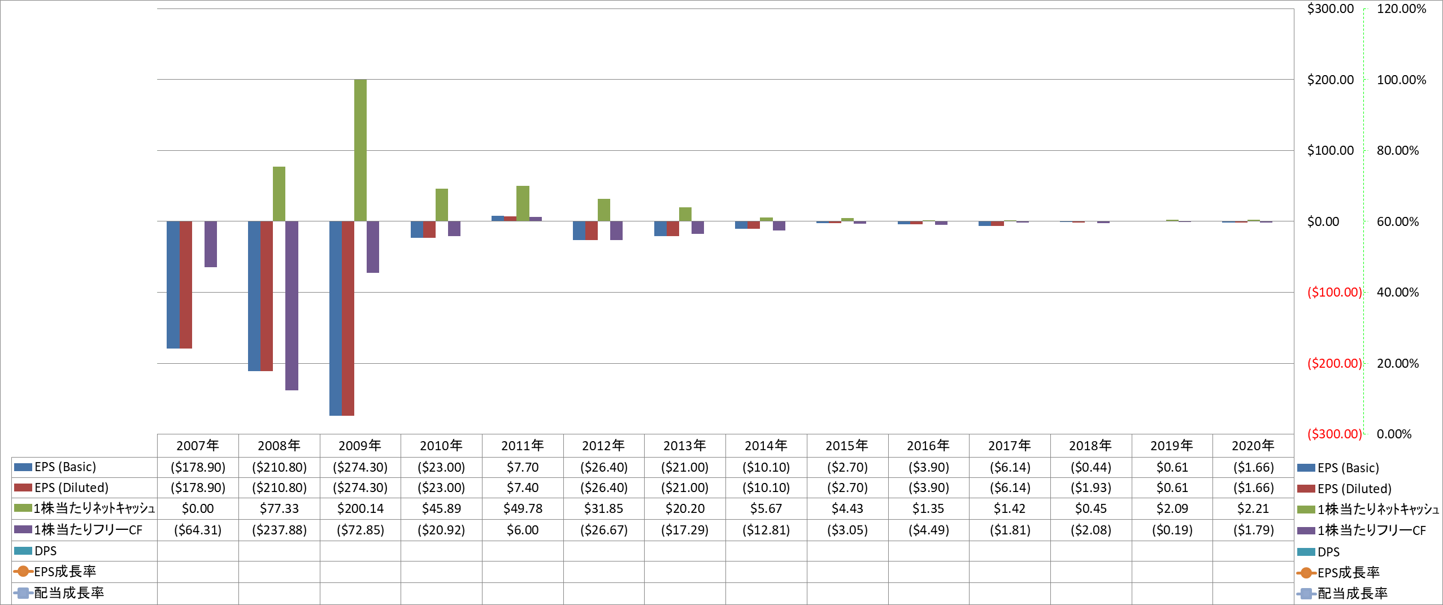
Task: Select the 2008年 column header
Action: coord(279,446)
